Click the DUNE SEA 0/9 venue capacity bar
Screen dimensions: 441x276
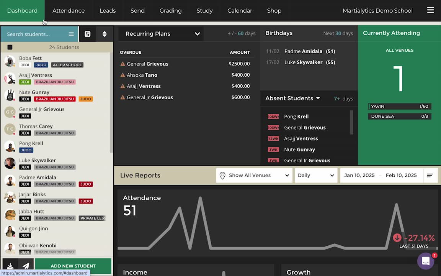(399, 116)
